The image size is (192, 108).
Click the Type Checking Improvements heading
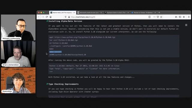pyautogui.click(x=63, y=84)
